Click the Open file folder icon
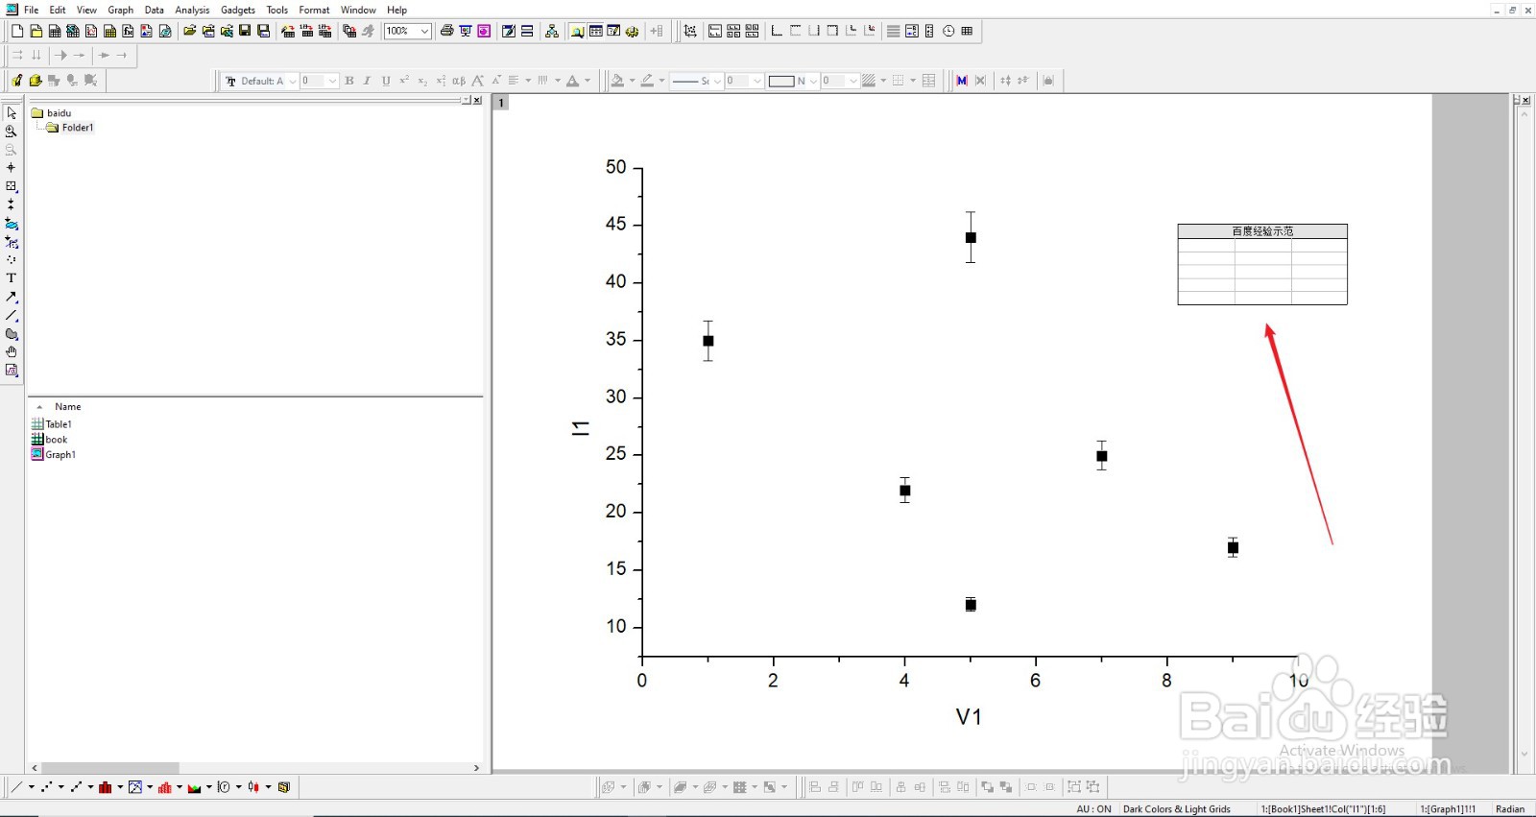This screenshot has width=1536, height=817. 190,31
